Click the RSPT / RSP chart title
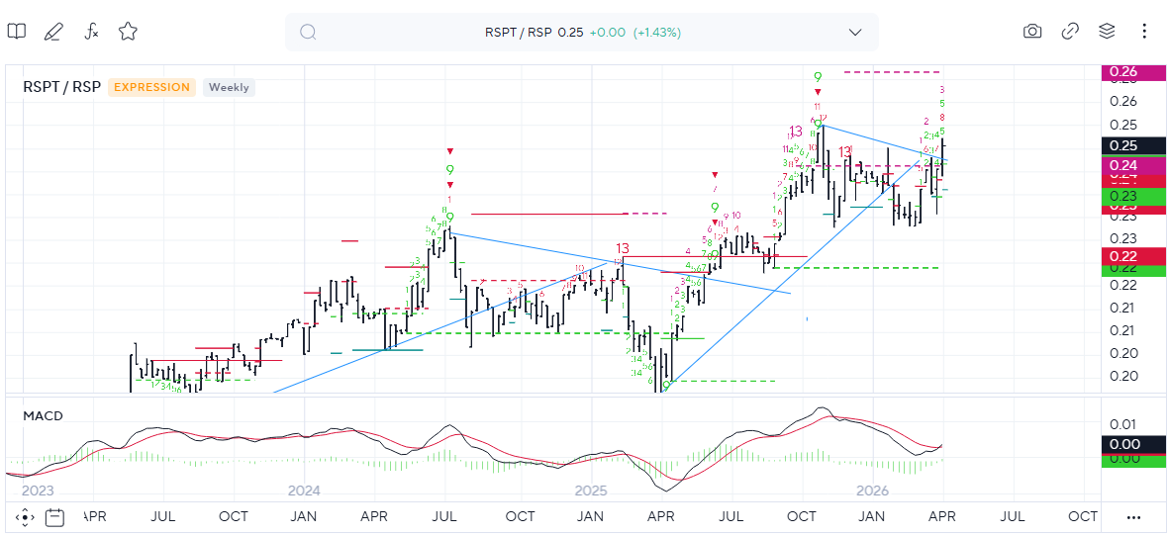Image resolution: width=1169 pixels, height=536 pixels. [61, 87]
